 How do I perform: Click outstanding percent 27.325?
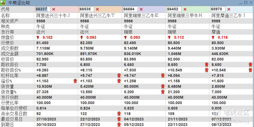[42, 92]
